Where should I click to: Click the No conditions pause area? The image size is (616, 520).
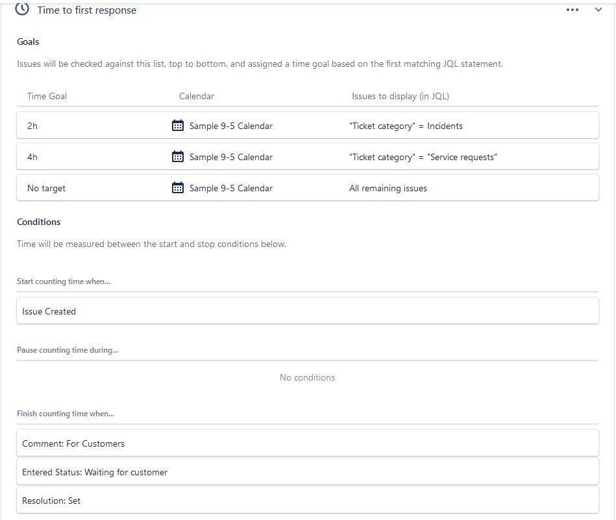(x=307, y=377)
